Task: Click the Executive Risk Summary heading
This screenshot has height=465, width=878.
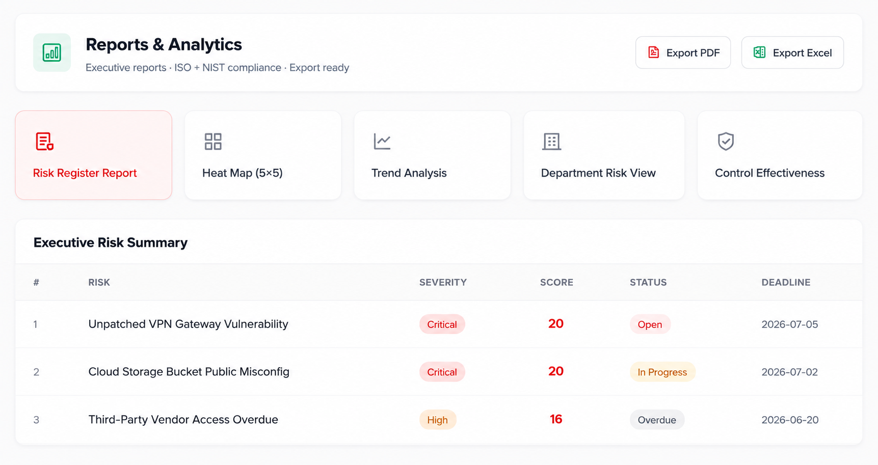Action: 111,242
